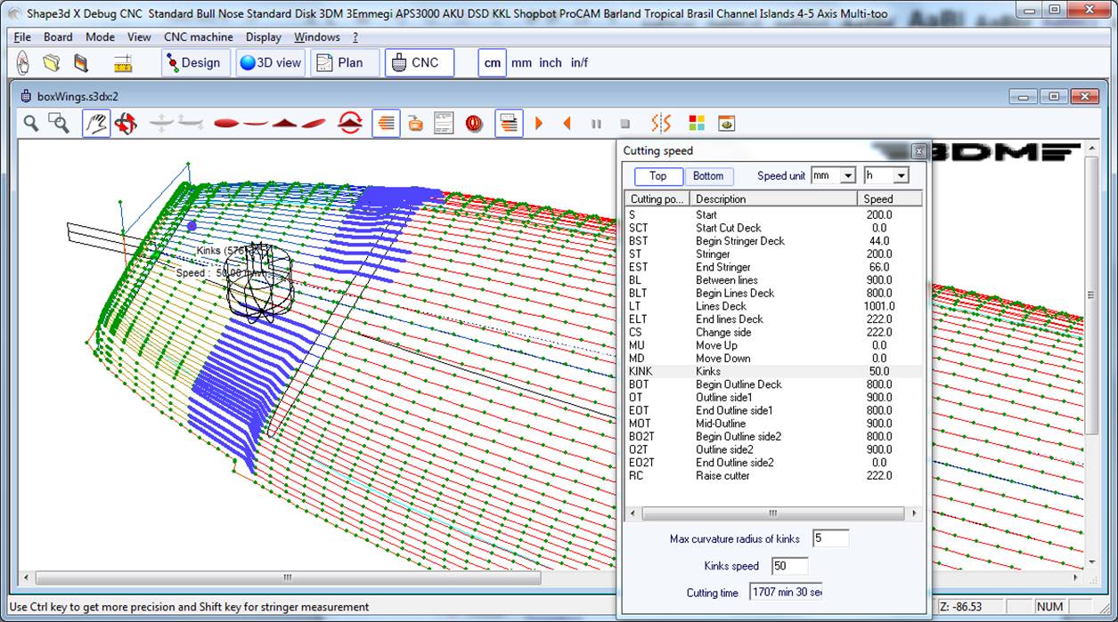Open the 3D view mode

(x=271, y=63)
